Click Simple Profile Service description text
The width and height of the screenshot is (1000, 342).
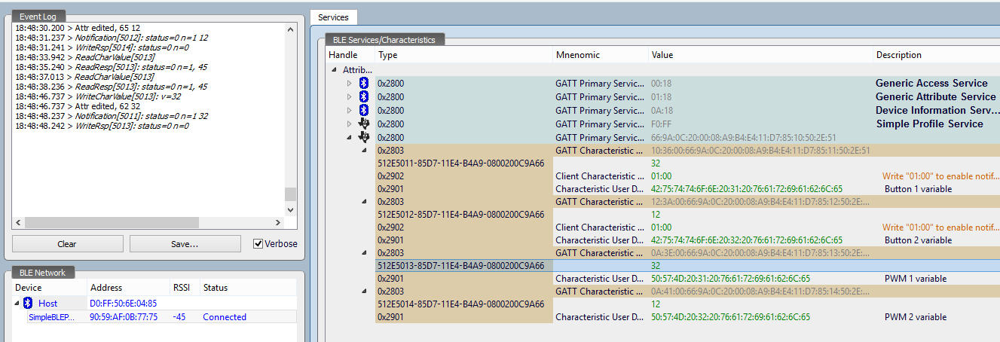tap(929, 124)
